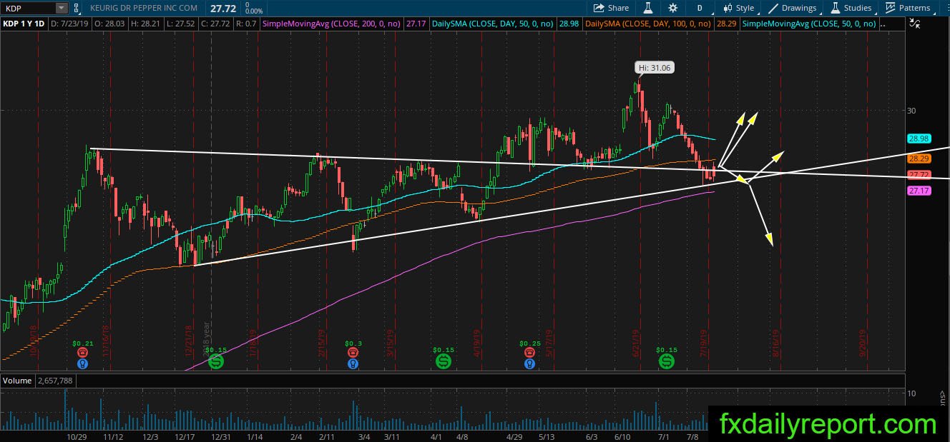This screenshot has height=442, width=950.
Task: Click the 28.98 price axis label
Action: (918, 138)
